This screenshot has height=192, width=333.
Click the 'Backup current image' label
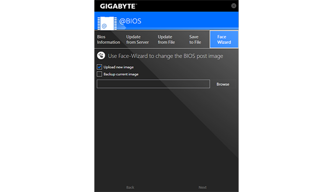(121, 74)
